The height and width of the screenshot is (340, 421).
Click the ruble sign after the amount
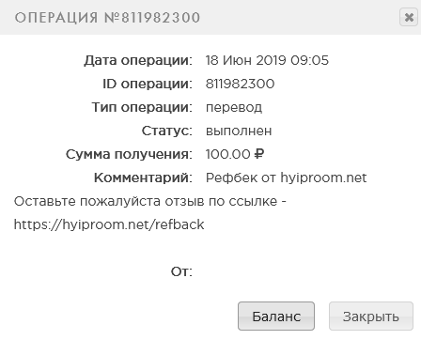[x=259, y=154]
